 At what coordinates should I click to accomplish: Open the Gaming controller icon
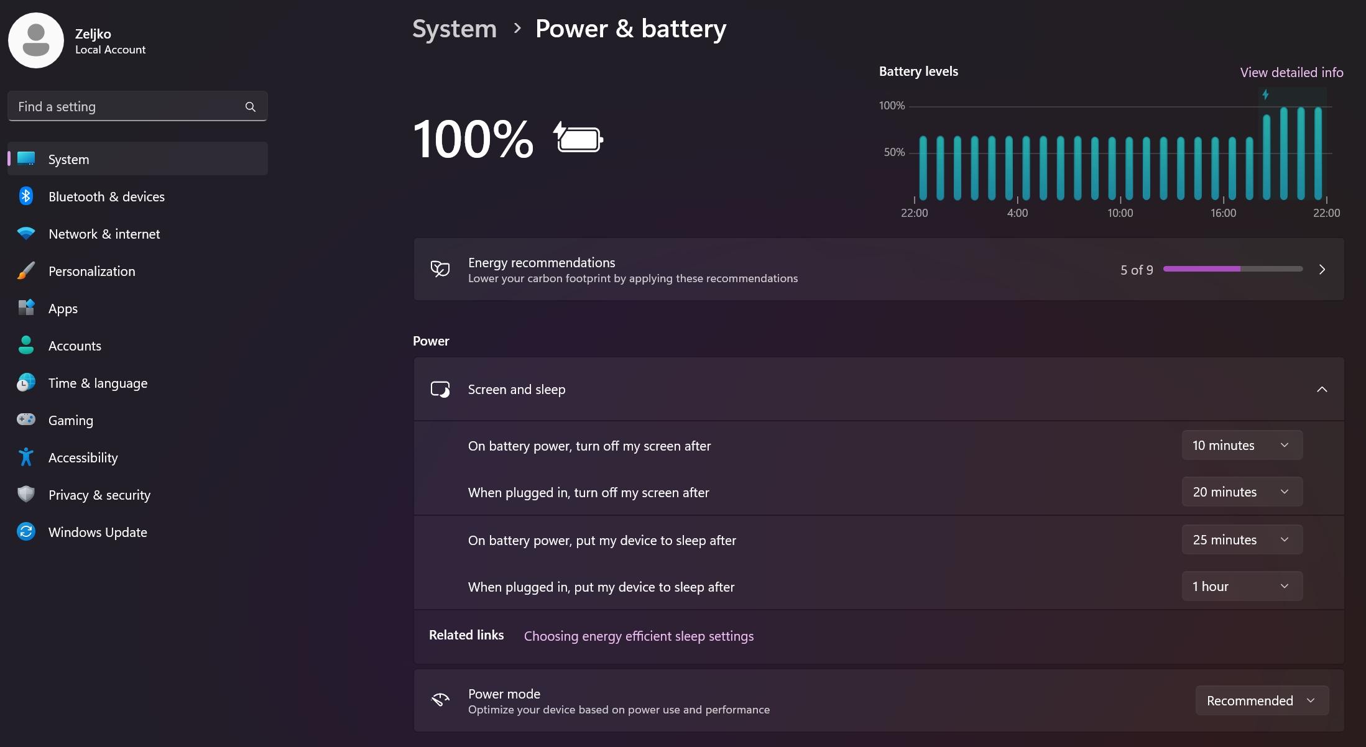coord(26,420)
